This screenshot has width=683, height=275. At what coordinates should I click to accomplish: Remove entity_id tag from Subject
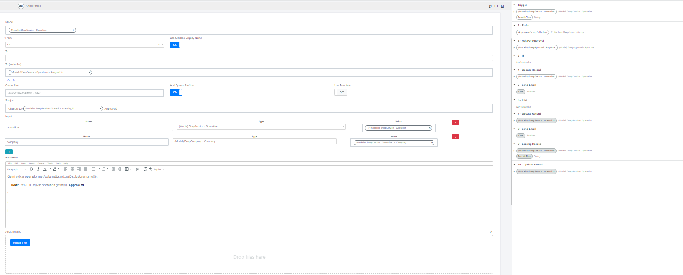(x=101, y=108)
